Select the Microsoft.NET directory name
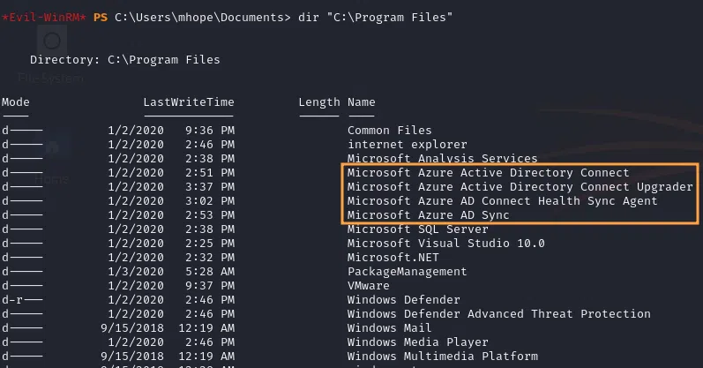The width and height of the screenshot is (703, 368). coord(393,258)
